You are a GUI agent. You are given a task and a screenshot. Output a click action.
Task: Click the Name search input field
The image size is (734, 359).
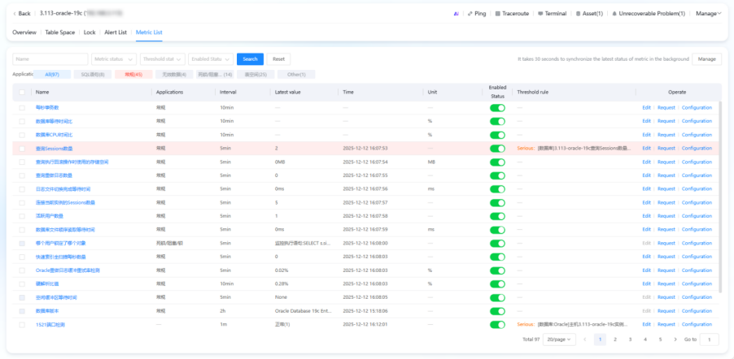[x=50, y=59]
